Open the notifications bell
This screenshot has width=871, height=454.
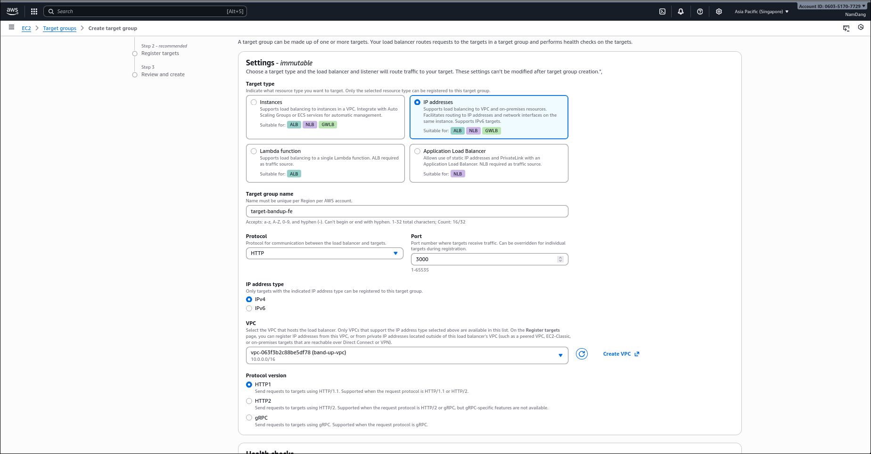coord(681,11)
